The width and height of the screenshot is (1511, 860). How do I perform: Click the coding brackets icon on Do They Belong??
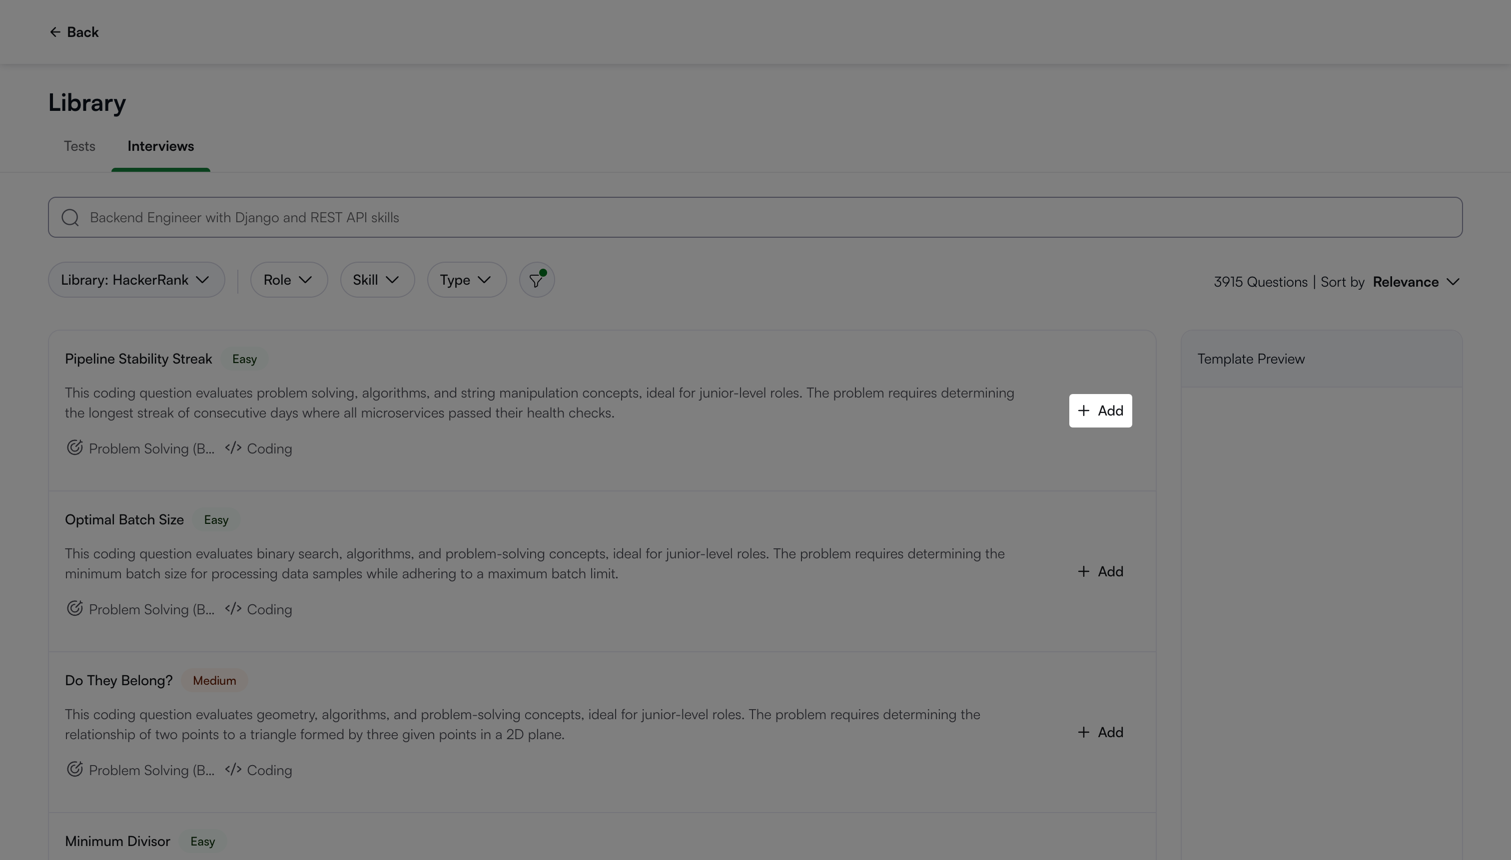coord(233,769)
